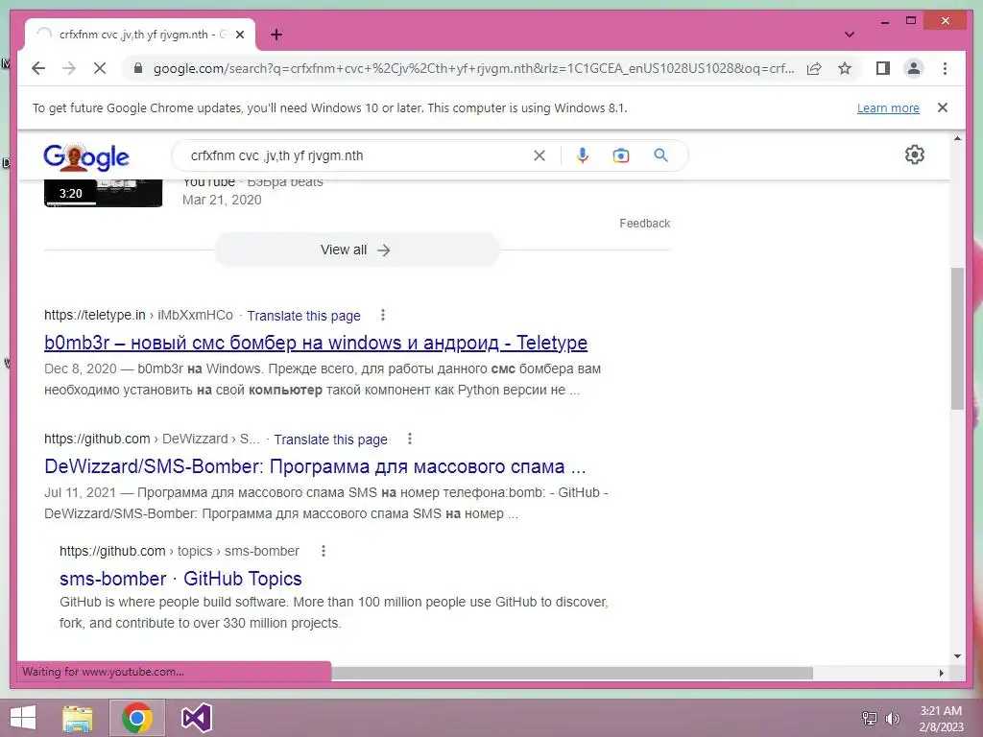983x737 pixels.
Task: Translate the DeWizzard GitHub result
Action: [x=330, y=440]
